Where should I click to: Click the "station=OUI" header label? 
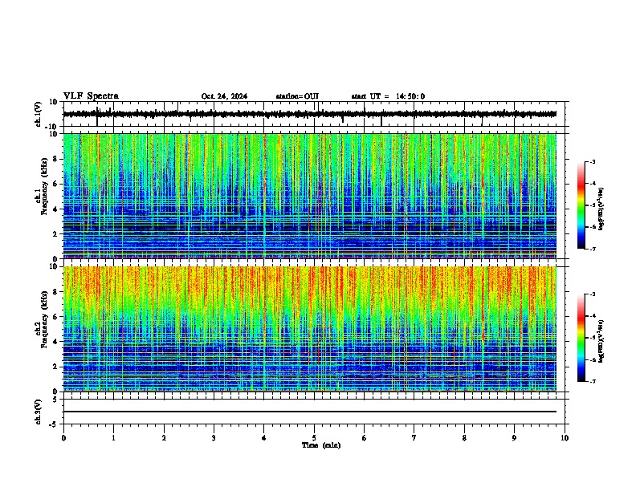[297, 96]
